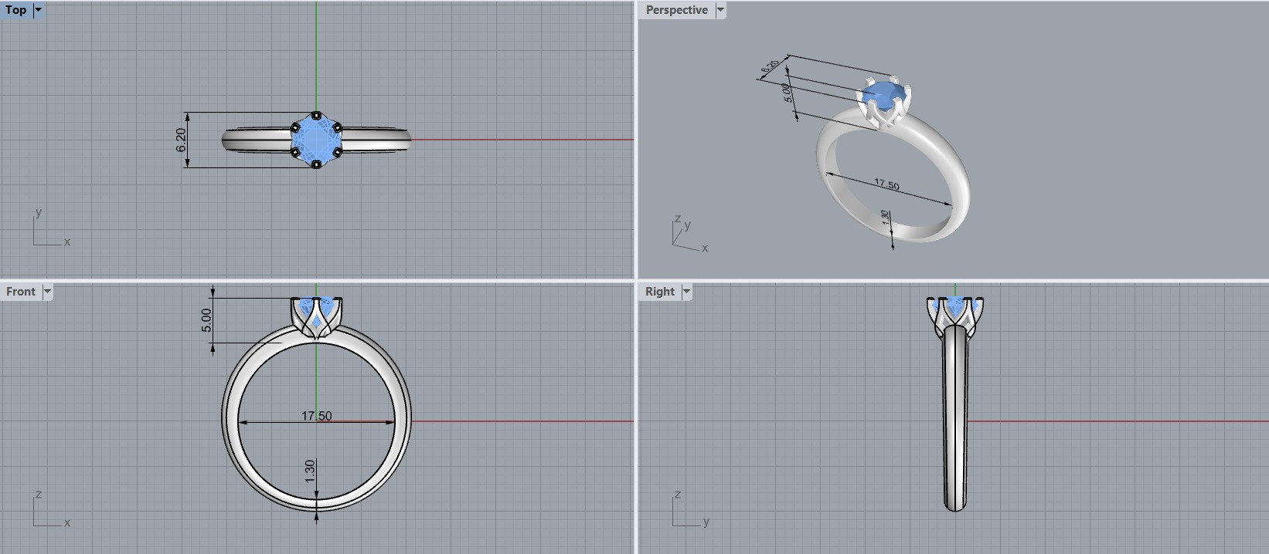This screenshot has height=554, width=1269.
Task: Select the 5.00 dimension in Front view
Action: (x=206, y=320)
